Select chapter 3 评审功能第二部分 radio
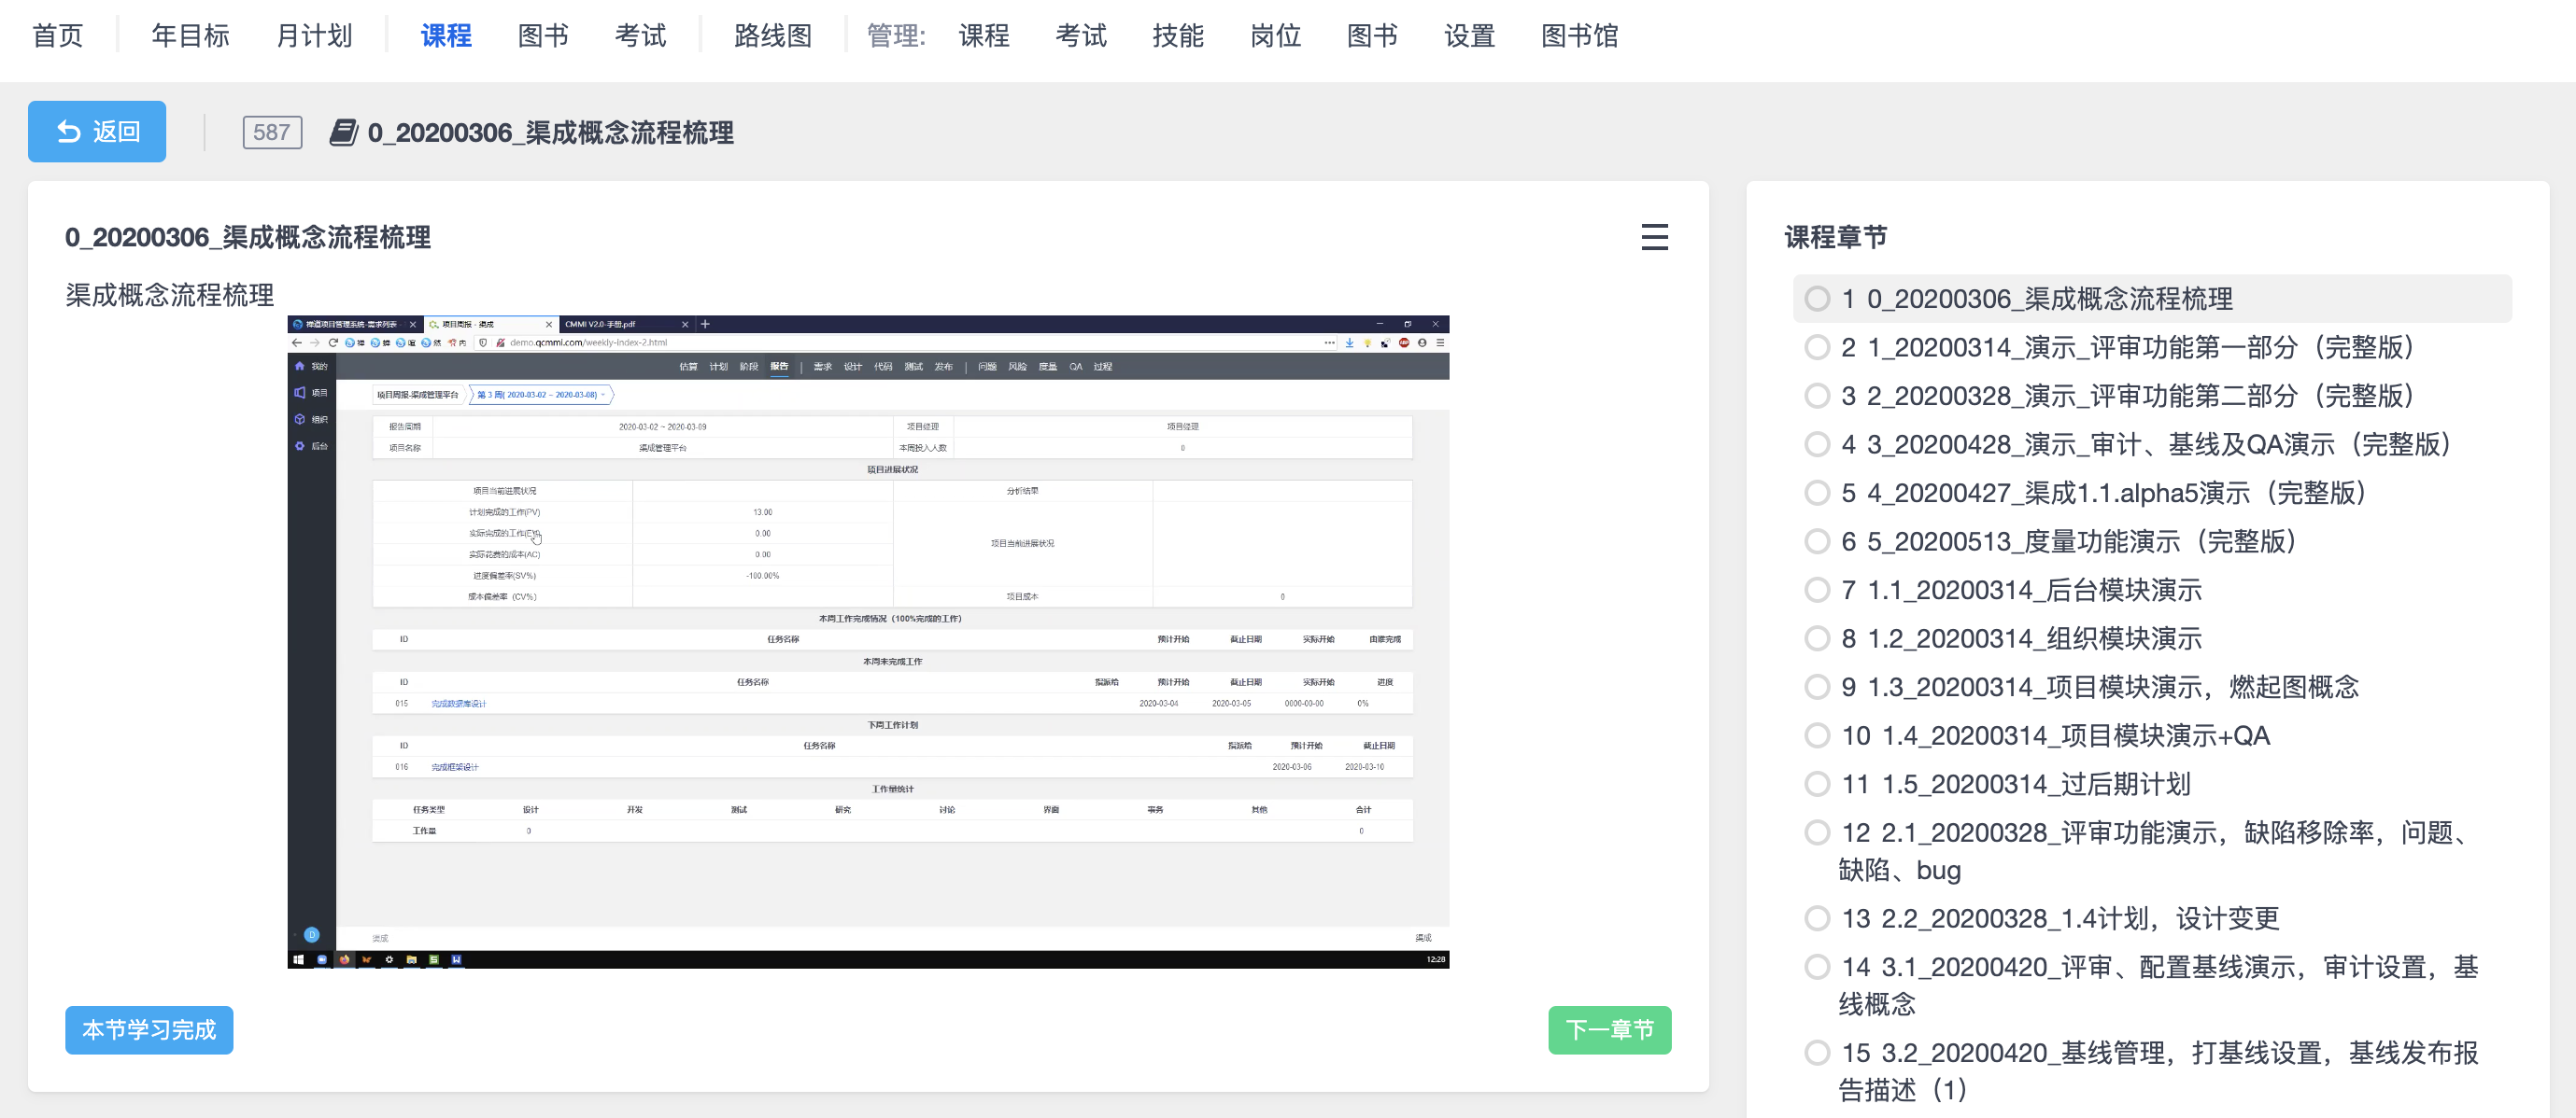This screenshot has height=1118, width=2576. pyautogui.click(x=1817, y=396)
